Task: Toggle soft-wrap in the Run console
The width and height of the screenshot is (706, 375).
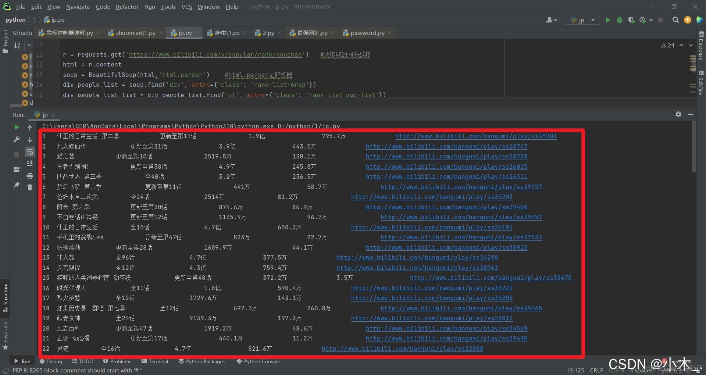Action: [30, 152]
